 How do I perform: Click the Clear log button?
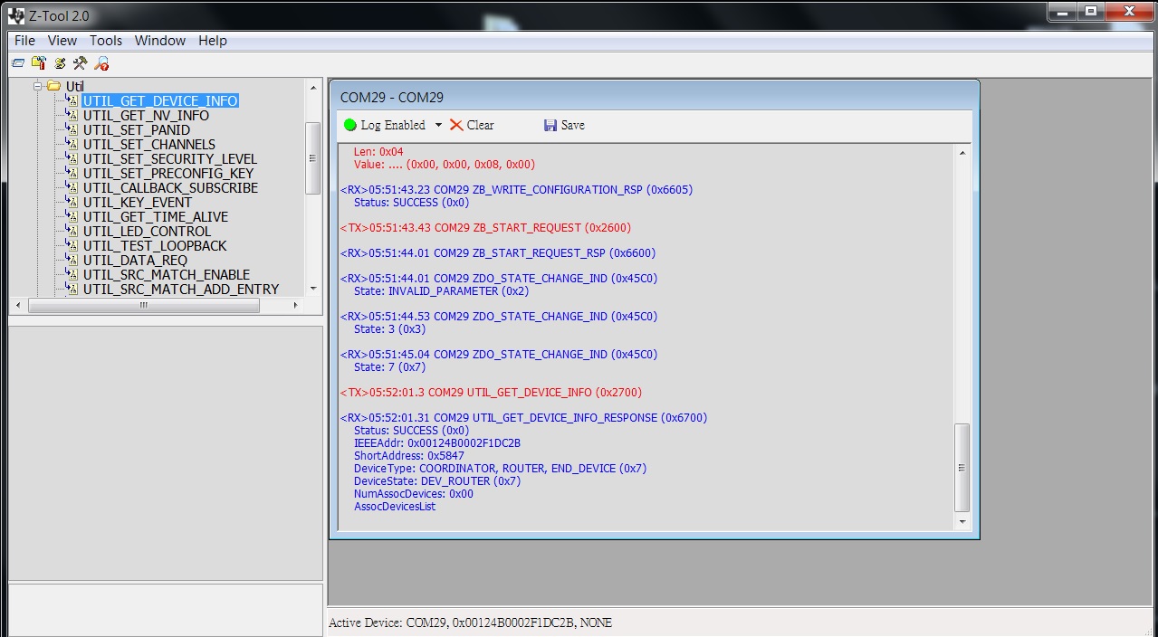pos(472,125)
